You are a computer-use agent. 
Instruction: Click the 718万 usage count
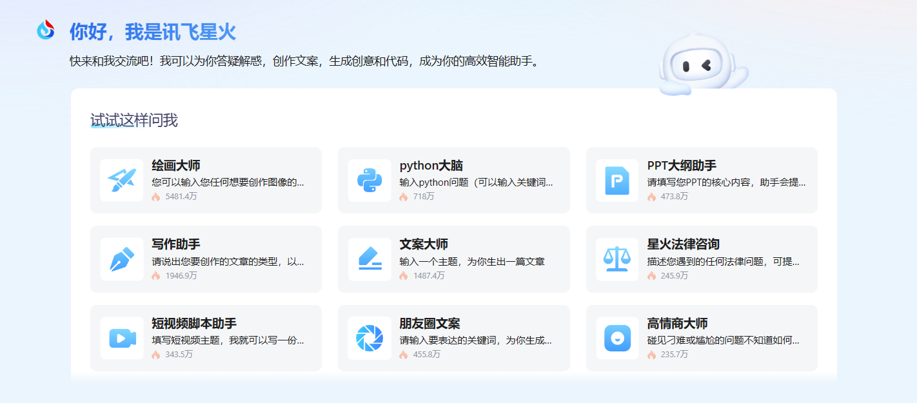click(424, 197)
